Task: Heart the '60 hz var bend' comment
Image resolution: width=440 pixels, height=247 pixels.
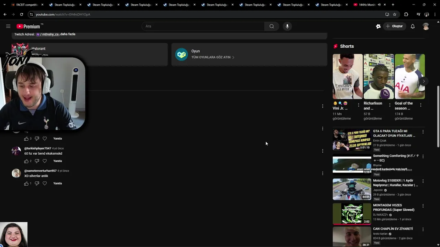Action: tap(45, 161)
